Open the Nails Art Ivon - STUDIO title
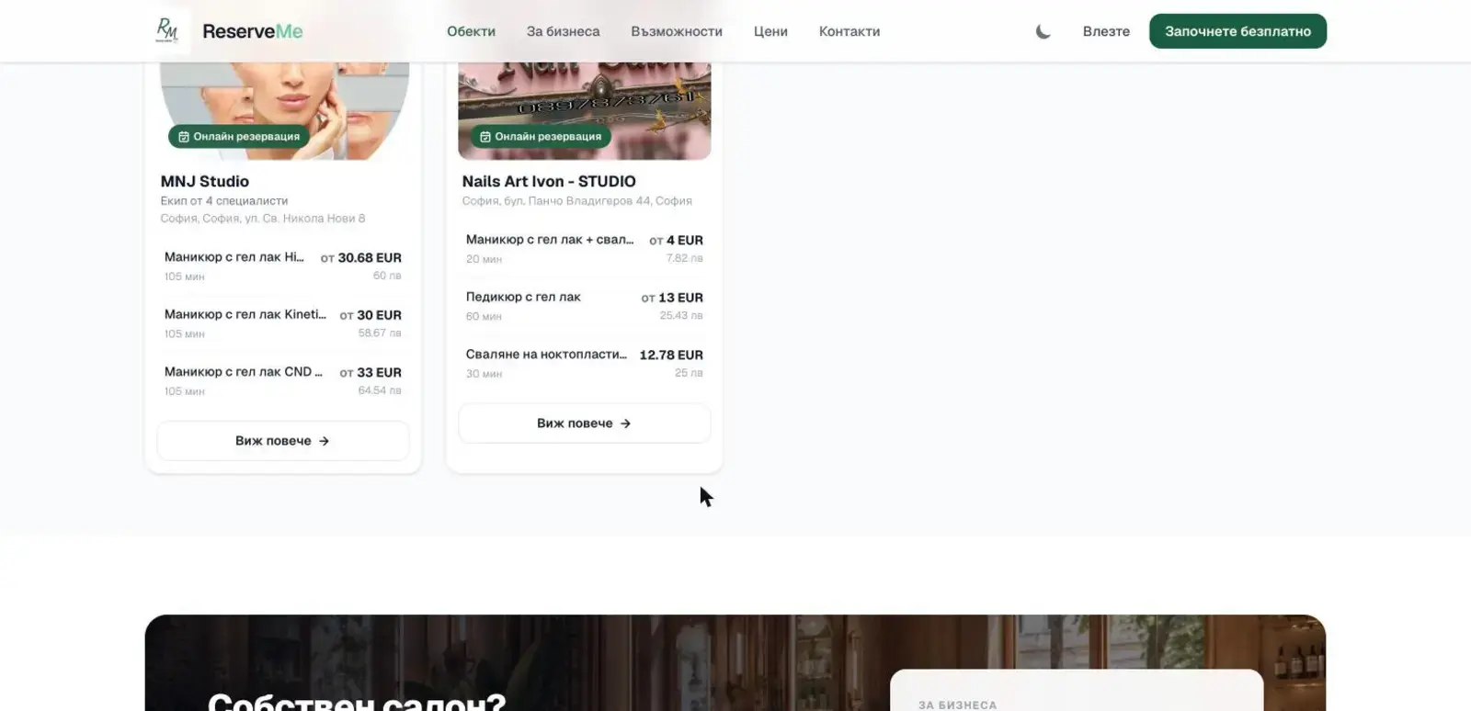 pyautogui.click(x=549, y=182)
